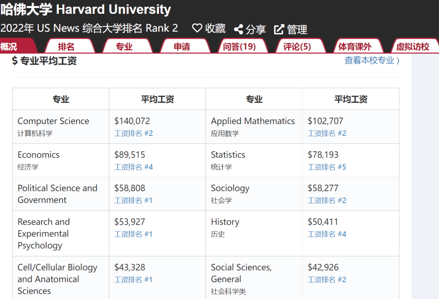The height and width of the screenshot is (299, 439).
Task: Click the external-link manage icon
Action: click(279, 29)
